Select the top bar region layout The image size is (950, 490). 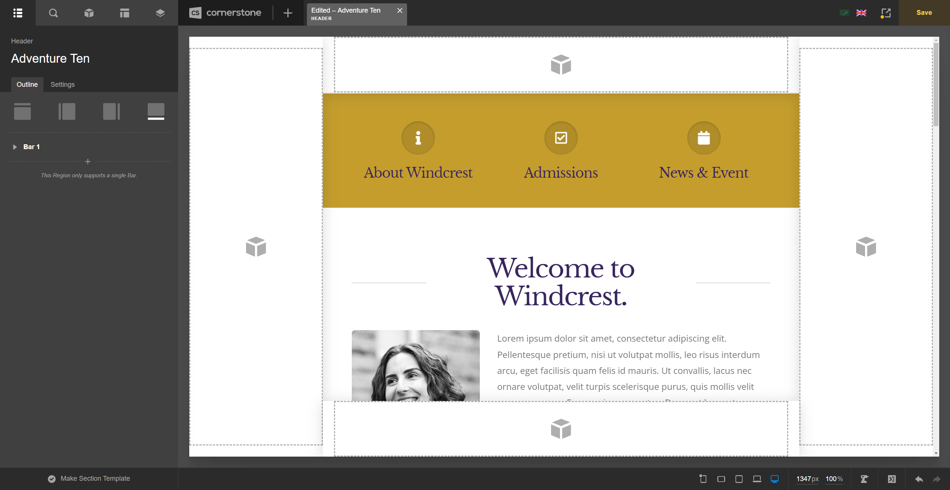coord(22,111)
